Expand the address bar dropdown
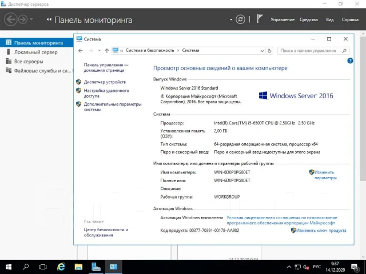 point(262,51)
